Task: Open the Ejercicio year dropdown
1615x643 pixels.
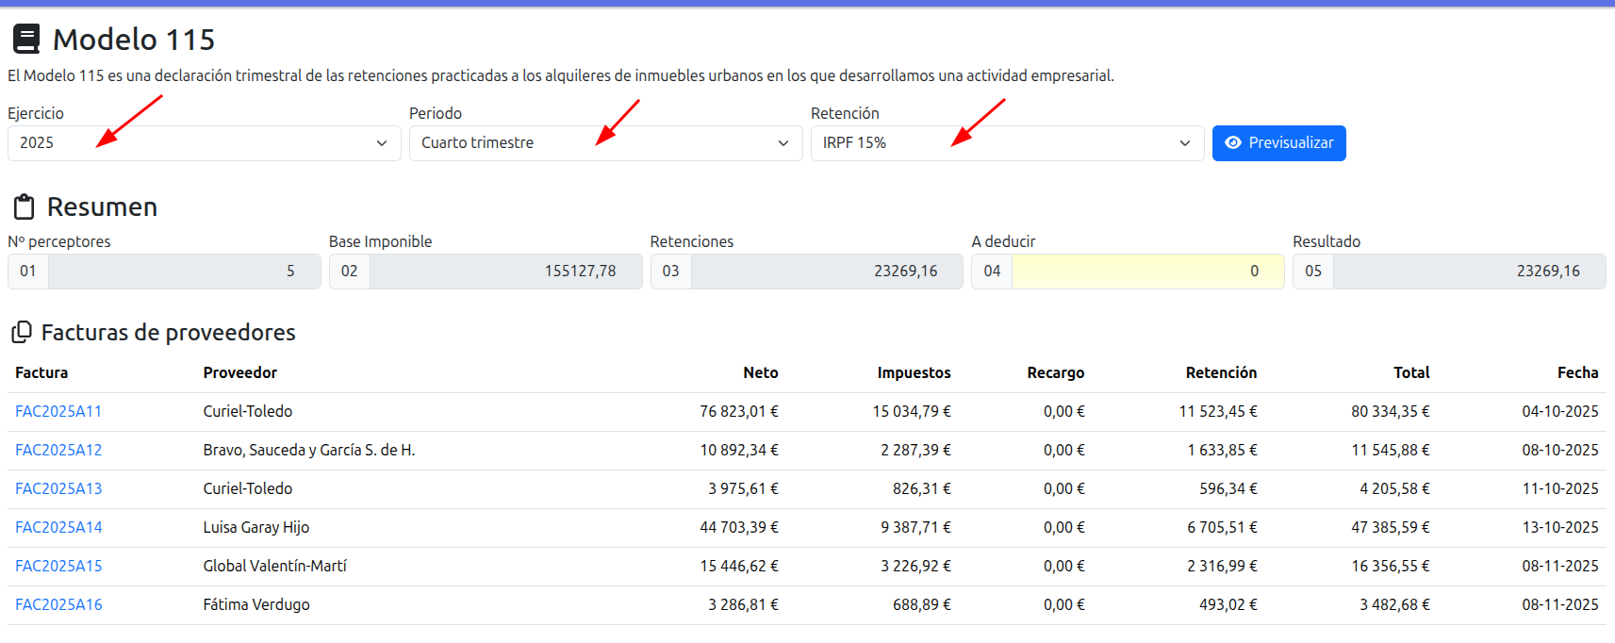Action: point(204,143)
